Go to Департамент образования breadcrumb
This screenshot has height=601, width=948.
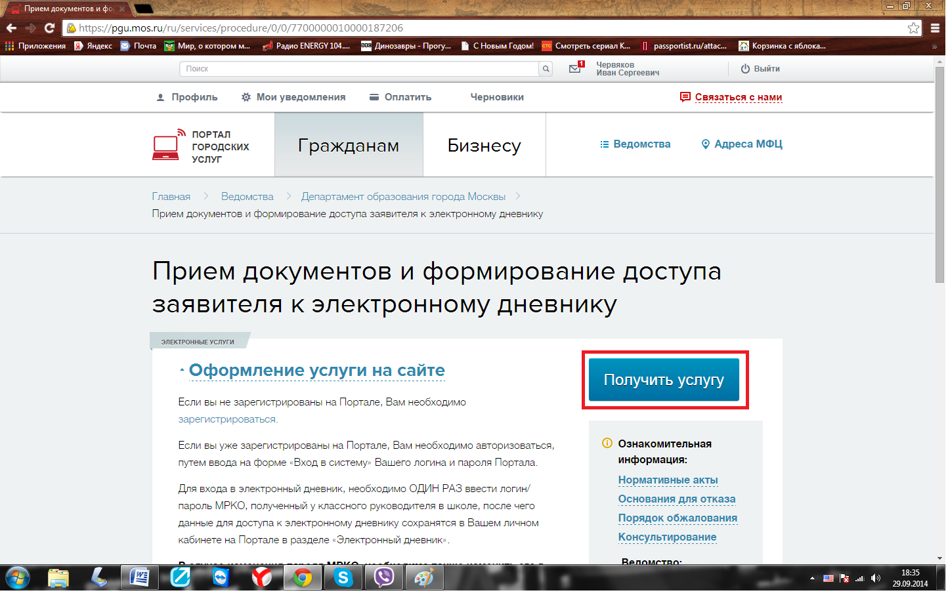pos(404,197)
